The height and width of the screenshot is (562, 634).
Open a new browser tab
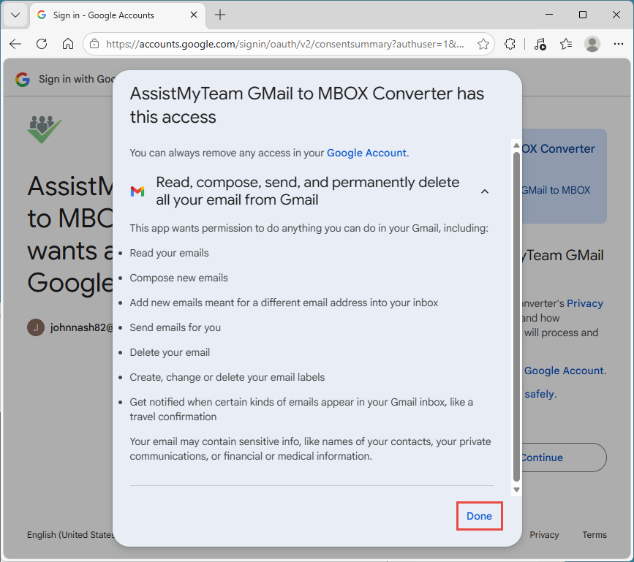click(x=220, y=15)
